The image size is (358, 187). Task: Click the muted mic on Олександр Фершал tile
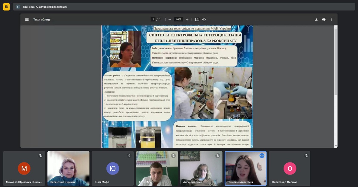pos(306,156)
